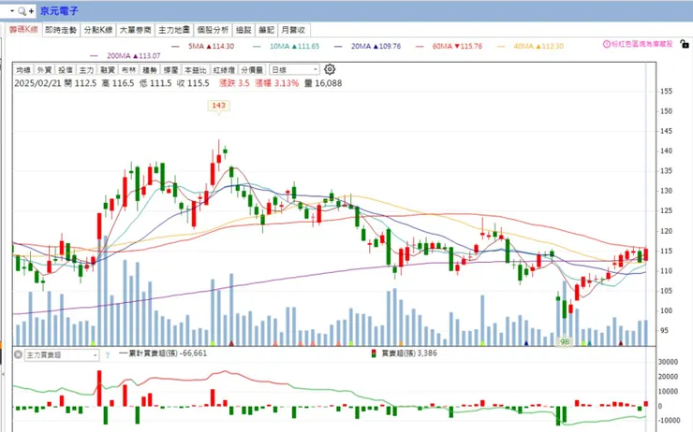This screenshot has height=432, width=693.
Task: Click the 收 115.5 closing price value
Action: click(x=193, y=83)
